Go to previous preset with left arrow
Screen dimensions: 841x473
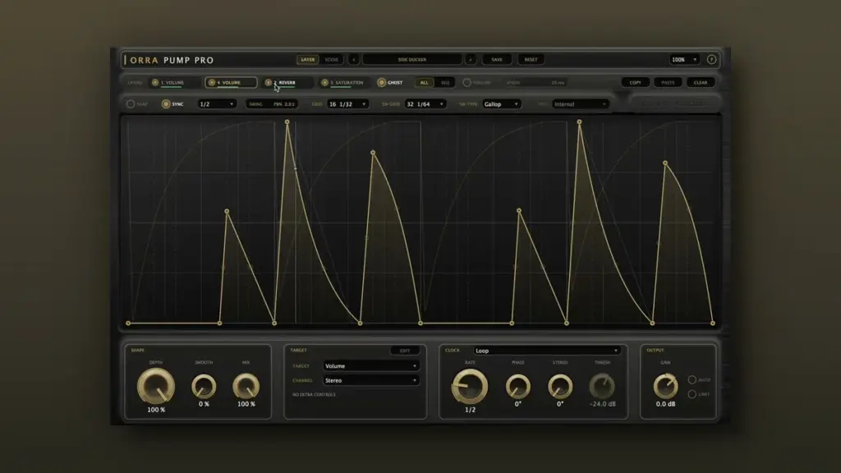coord(353,59)
